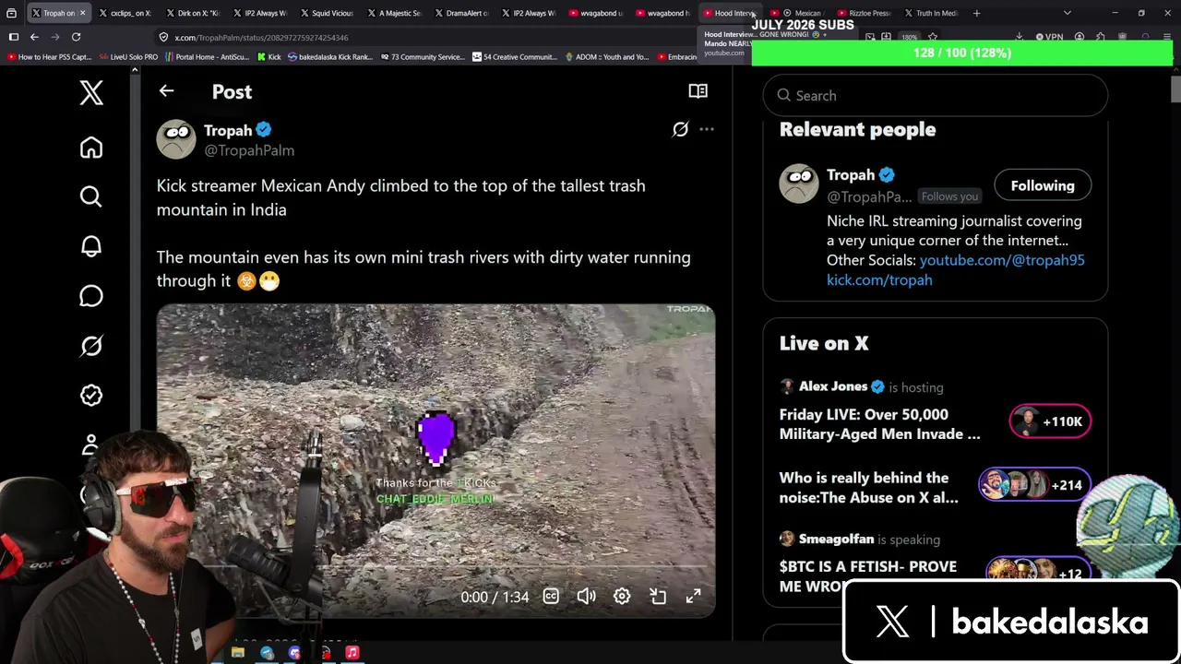Open the youtube.com/@tropah95 link
This screenshot has width=1181, height=664.
1002,260
